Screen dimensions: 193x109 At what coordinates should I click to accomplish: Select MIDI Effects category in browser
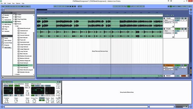(8, 25)
